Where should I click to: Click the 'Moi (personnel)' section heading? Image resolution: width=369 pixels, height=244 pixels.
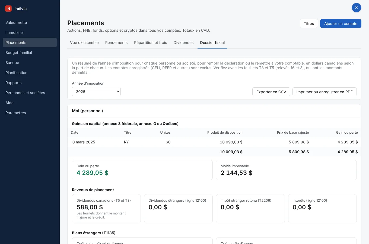87,111
